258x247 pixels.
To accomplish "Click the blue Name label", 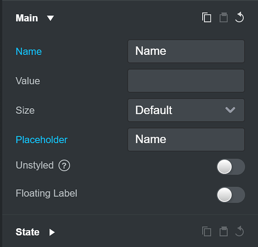I will [x=29, y=51].
